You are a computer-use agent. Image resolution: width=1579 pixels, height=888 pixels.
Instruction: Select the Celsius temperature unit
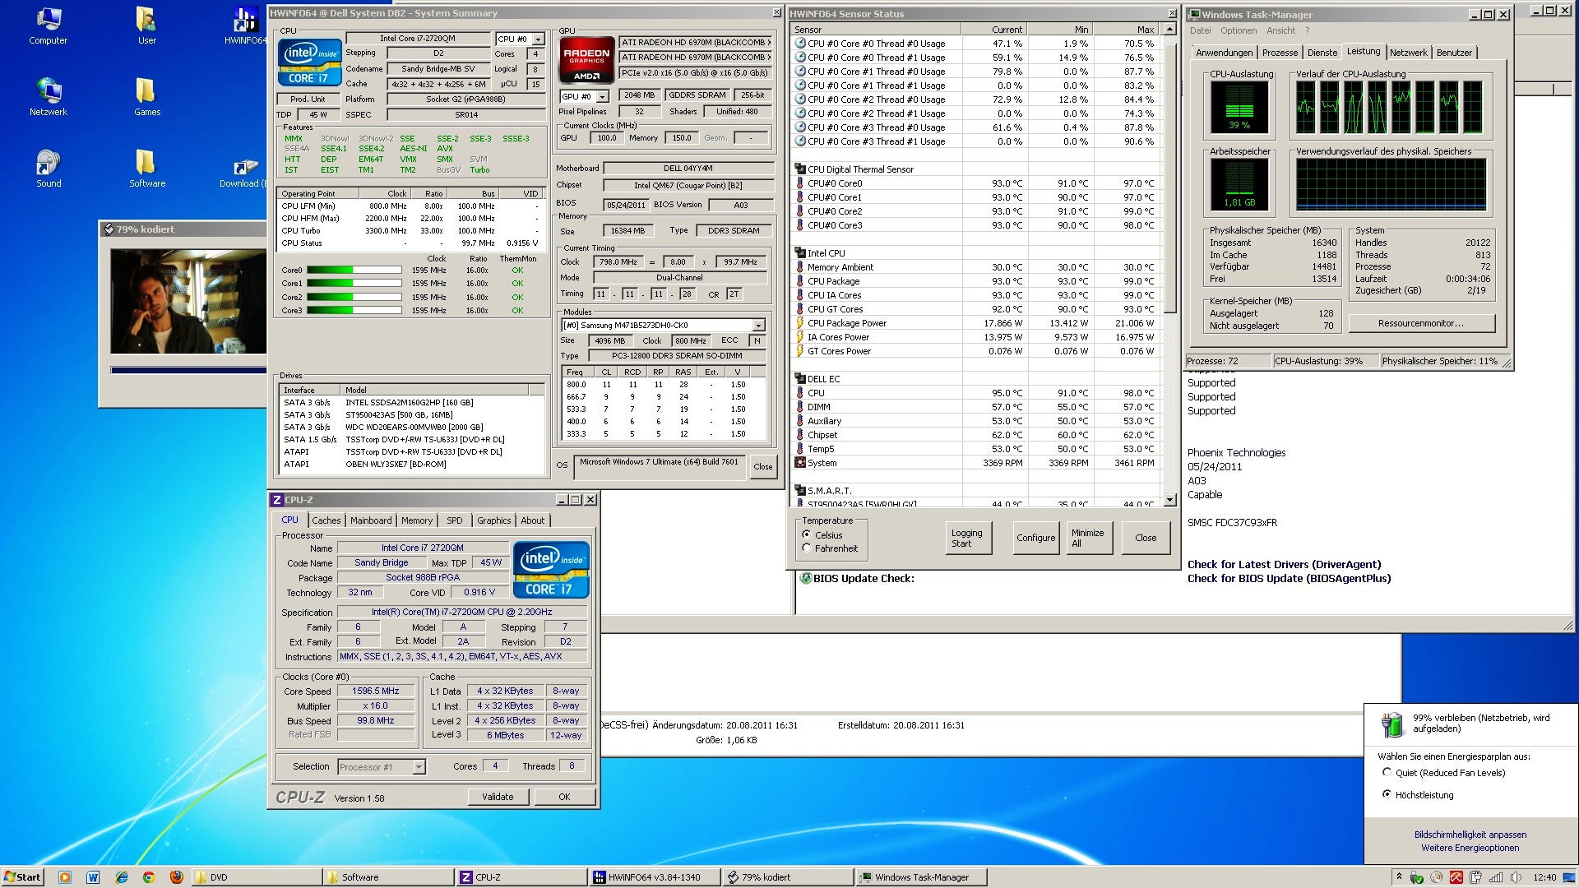tap(807, 534)
